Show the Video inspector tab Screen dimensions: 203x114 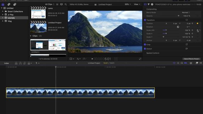[x=145, y=4]
